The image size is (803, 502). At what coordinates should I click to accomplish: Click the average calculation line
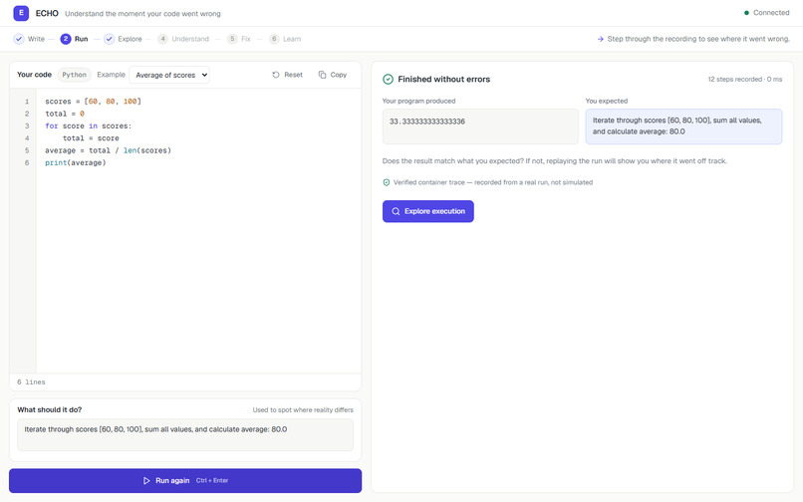point(108,150)
